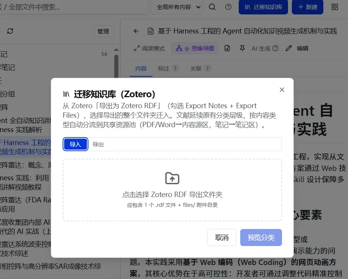Image resolution: width=348 pixels, height=279 pixels.
Task: Select the '阵雷达：概念' sidebar note
Action: [25, 165]
